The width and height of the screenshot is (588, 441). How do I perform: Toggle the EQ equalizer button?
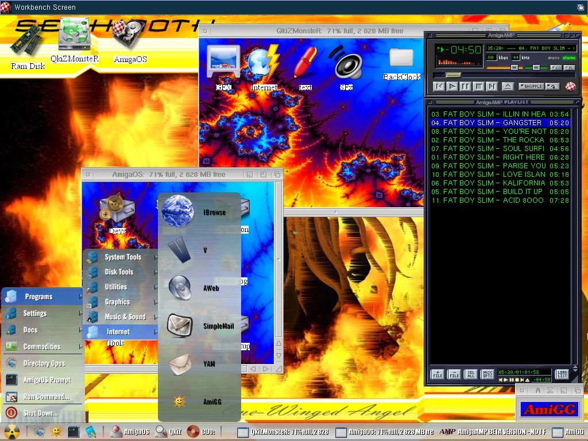[x=555, y=68]
